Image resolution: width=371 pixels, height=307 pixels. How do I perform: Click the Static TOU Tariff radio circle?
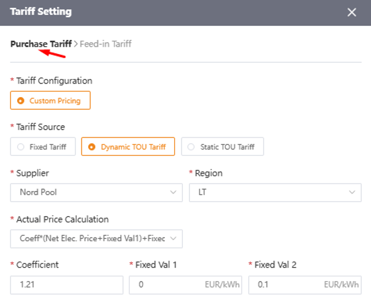[x=191, y=147]
